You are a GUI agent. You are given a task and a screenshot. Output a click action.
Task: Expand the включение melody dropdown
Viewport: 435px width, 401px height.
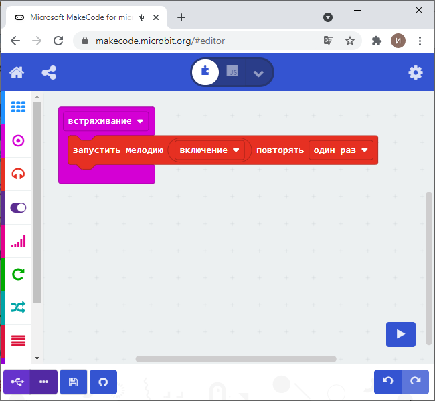[x=209, y=150]
